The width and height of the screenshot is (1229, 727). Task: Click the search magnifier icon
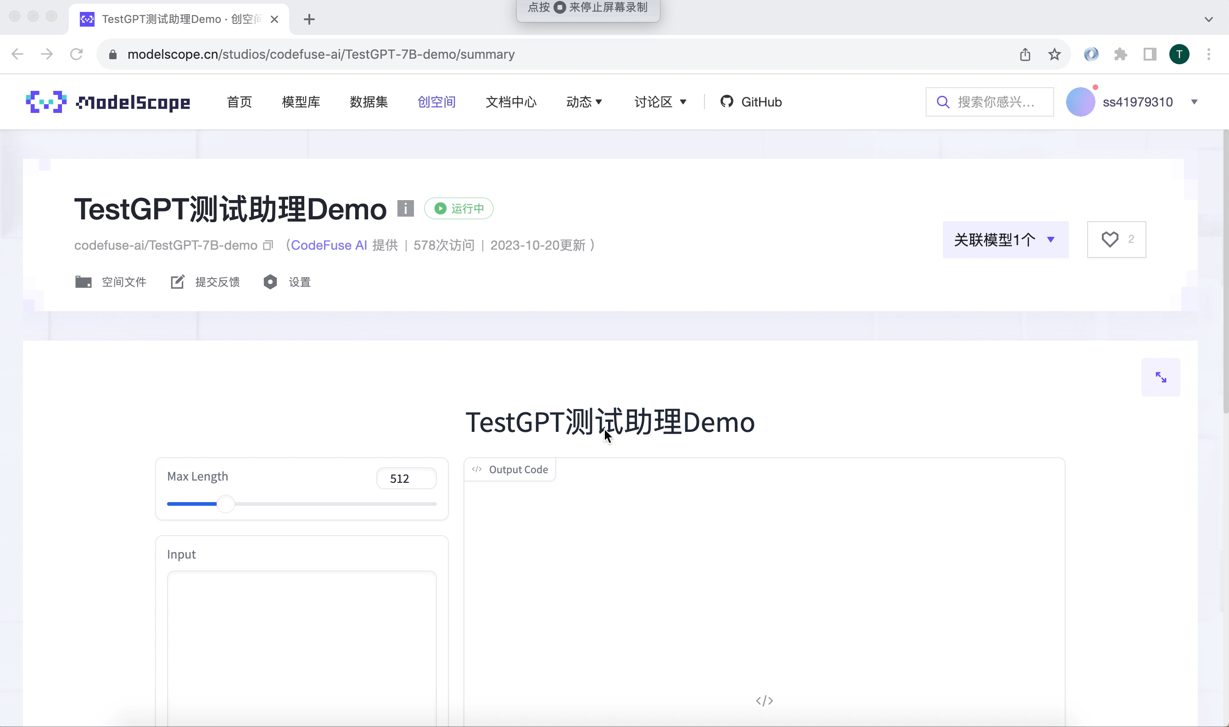click(943, 101)
